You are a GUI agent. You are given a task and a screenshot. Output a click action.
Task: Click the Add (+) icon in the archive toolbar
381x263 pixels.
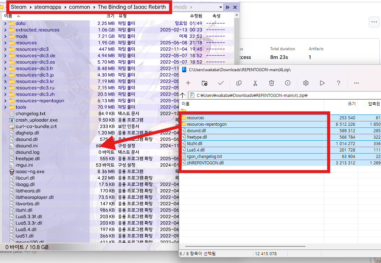point(188,83)
